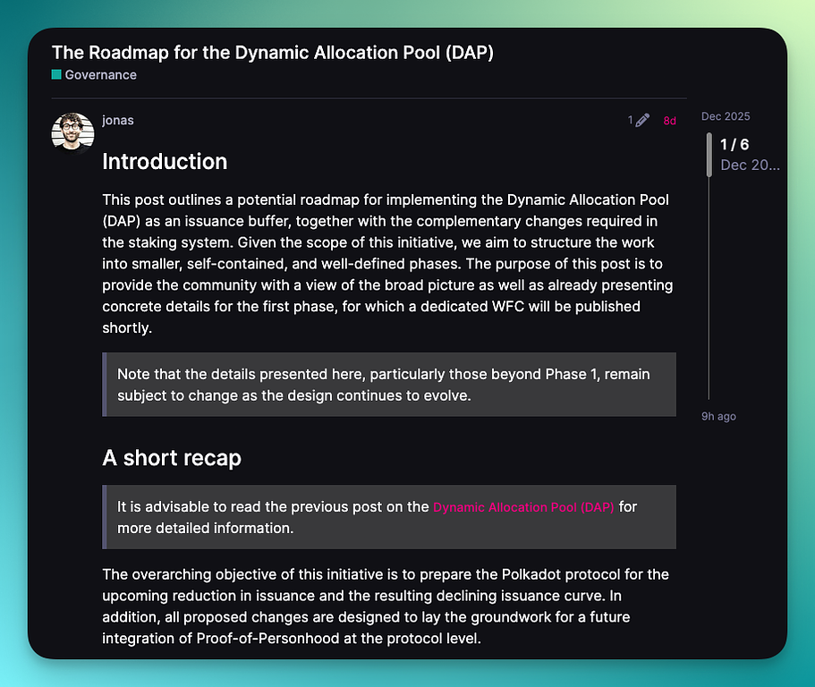
Task: Click the 8d post date
Action: (669, 121)
